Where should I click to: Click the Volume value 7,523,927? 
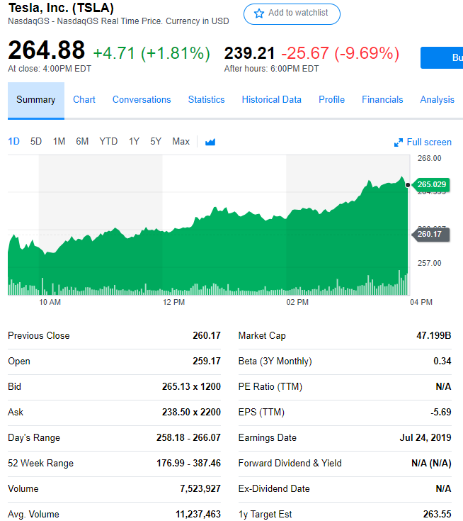(x=200, y=489)
